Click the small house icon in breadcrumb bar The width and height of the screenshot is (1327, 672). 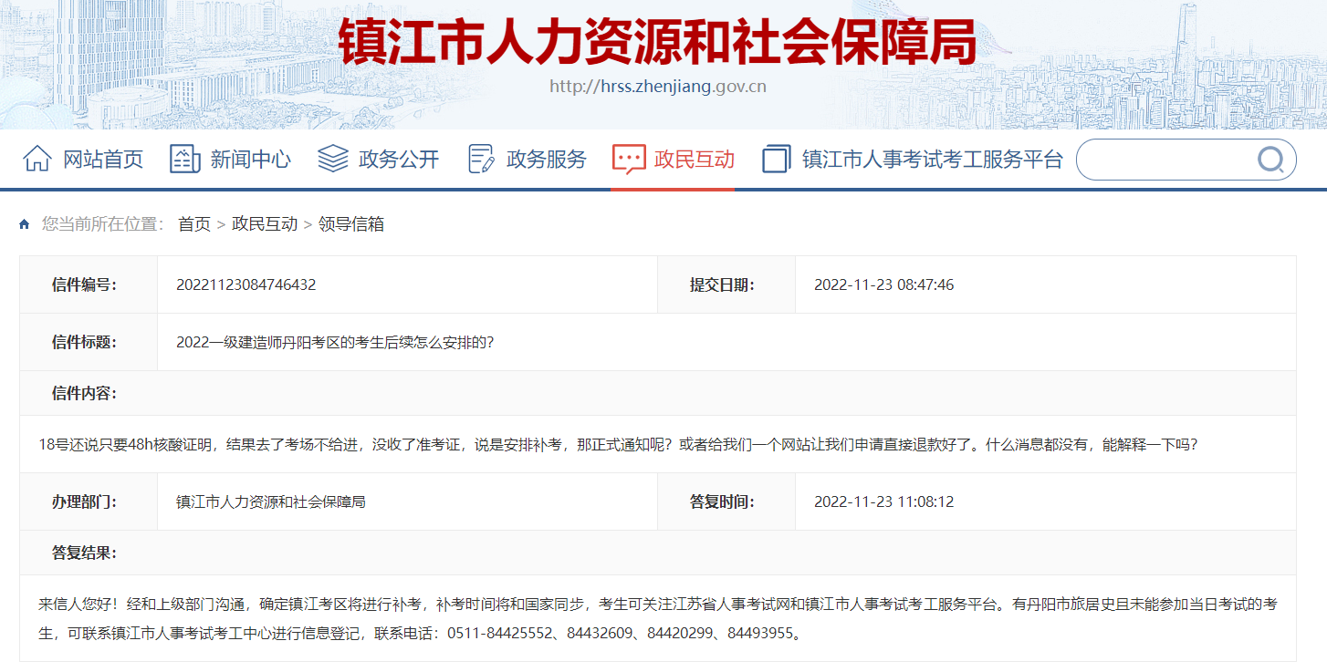pyautogui.click(x=23, y=222)
